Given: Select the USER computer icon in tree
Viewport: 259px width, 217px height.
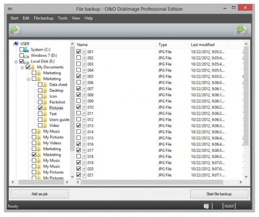Looking at the screenshot, I should (x=16, y=44).
